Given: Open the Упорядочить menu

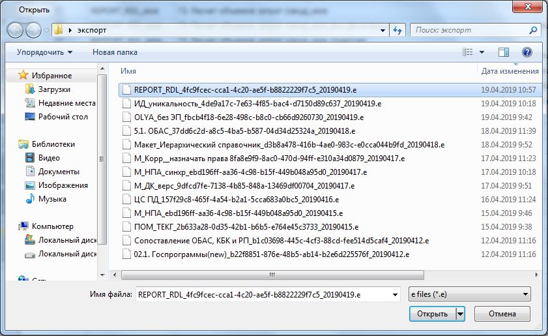Looking at the screenshot, I should 44,52.
